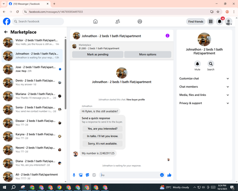Click the message 'My number is 2248291125'

coord(98,153)
